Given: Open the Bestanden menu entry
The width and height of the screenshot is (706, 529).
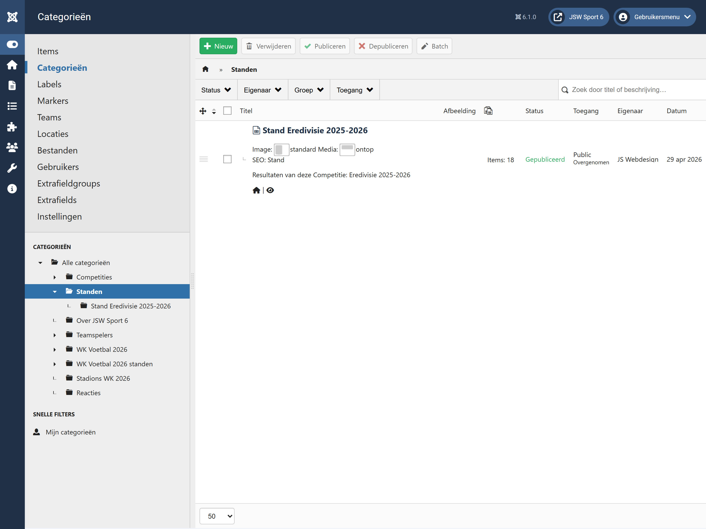Looking at the screenshot, I should [x=57, y=151].
